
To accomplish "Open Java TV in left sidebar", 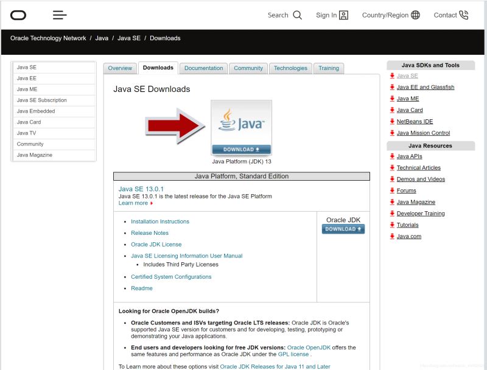I will [x=54, y=133].
